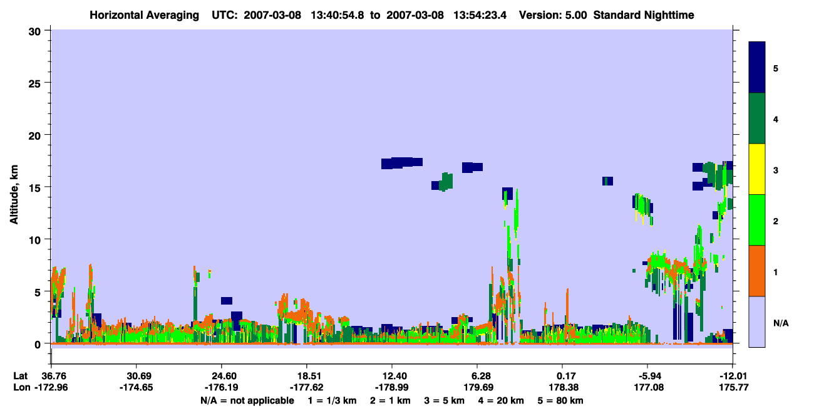Click the dark blue level 5 legend swatch
814x418 pixels.
tap(757, 68)
